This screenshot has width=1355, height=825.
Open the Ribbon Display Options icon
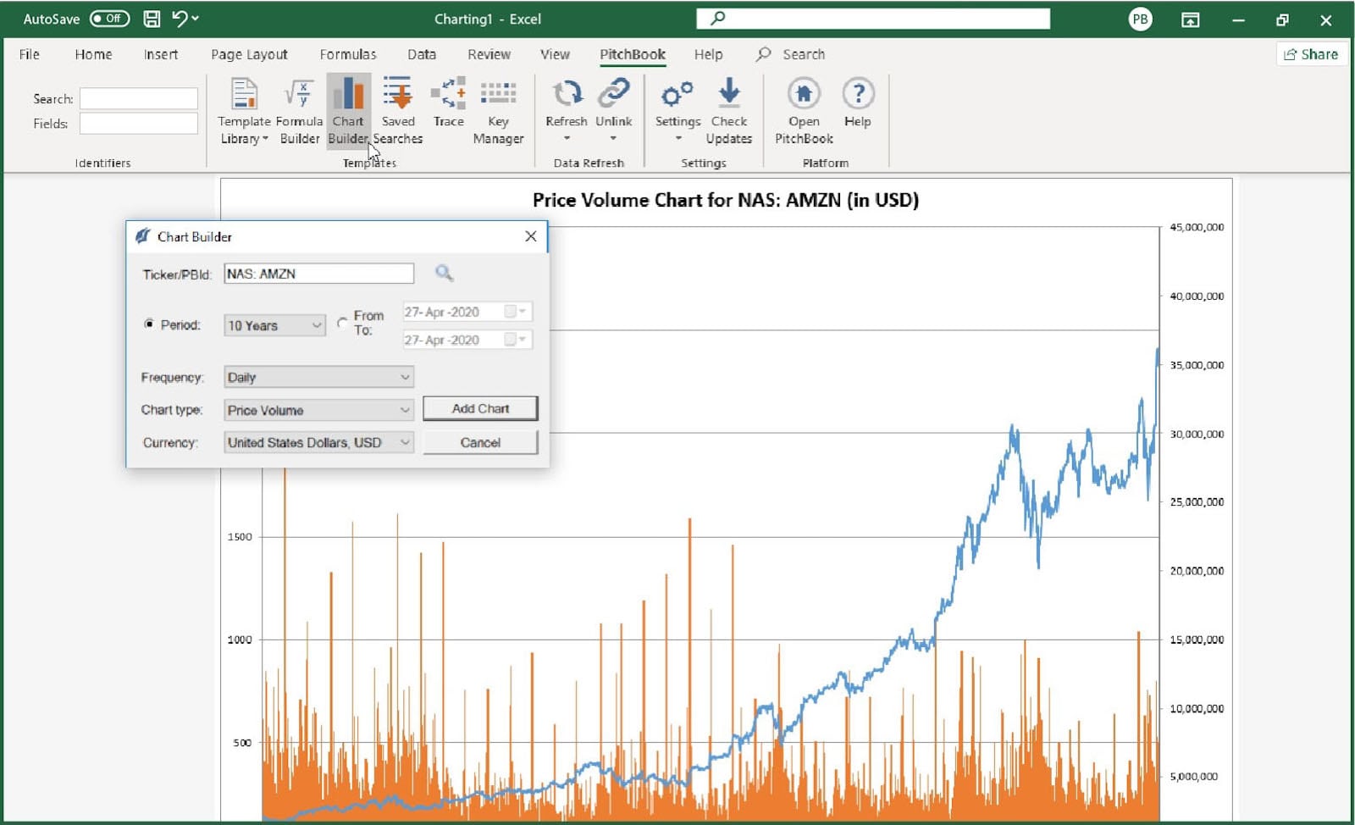tap(1191, 19)
